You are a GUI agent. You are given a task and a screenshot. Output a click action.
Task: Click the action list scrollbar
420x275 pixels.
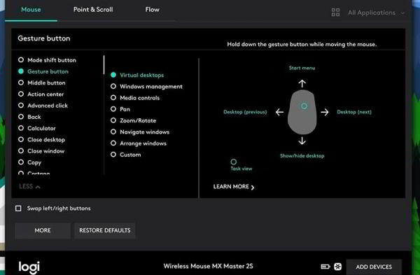click(x=104, y=64)
